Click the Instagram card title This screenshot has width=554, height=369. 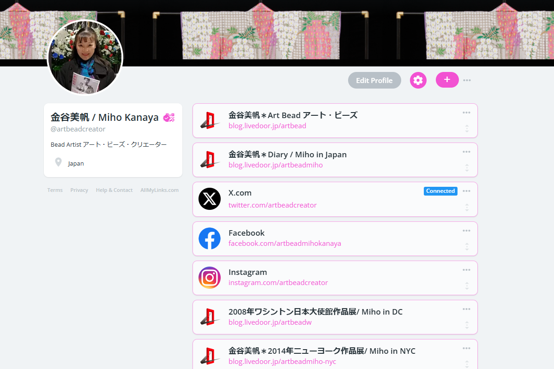tap(248, 272)
